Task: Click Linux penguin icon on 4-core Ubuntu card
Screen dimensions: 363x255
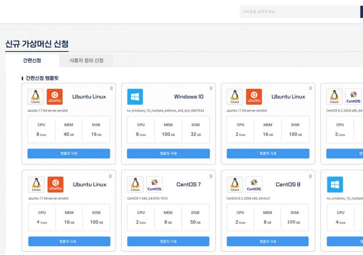Action: point(36,184)
